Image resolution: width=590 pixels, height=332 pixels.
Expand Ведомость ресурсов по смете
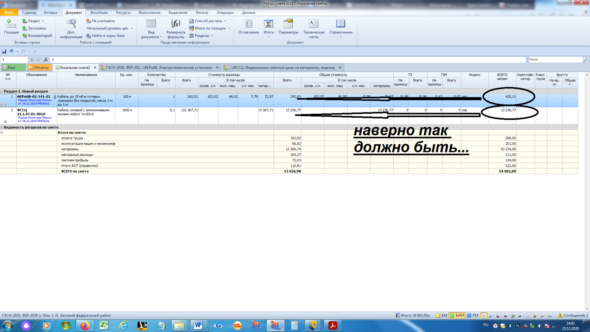2,127
